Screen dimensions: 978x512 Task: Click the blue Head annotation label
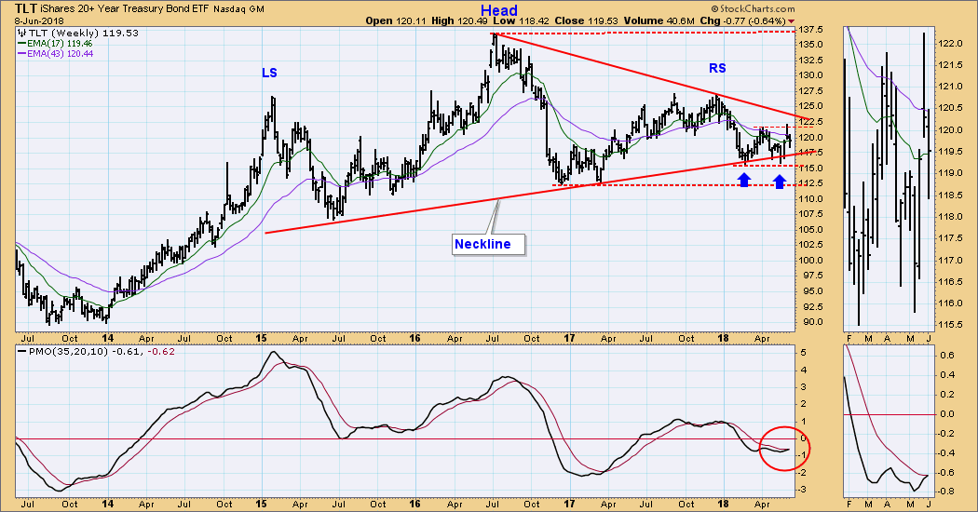(x=499, y=10)
